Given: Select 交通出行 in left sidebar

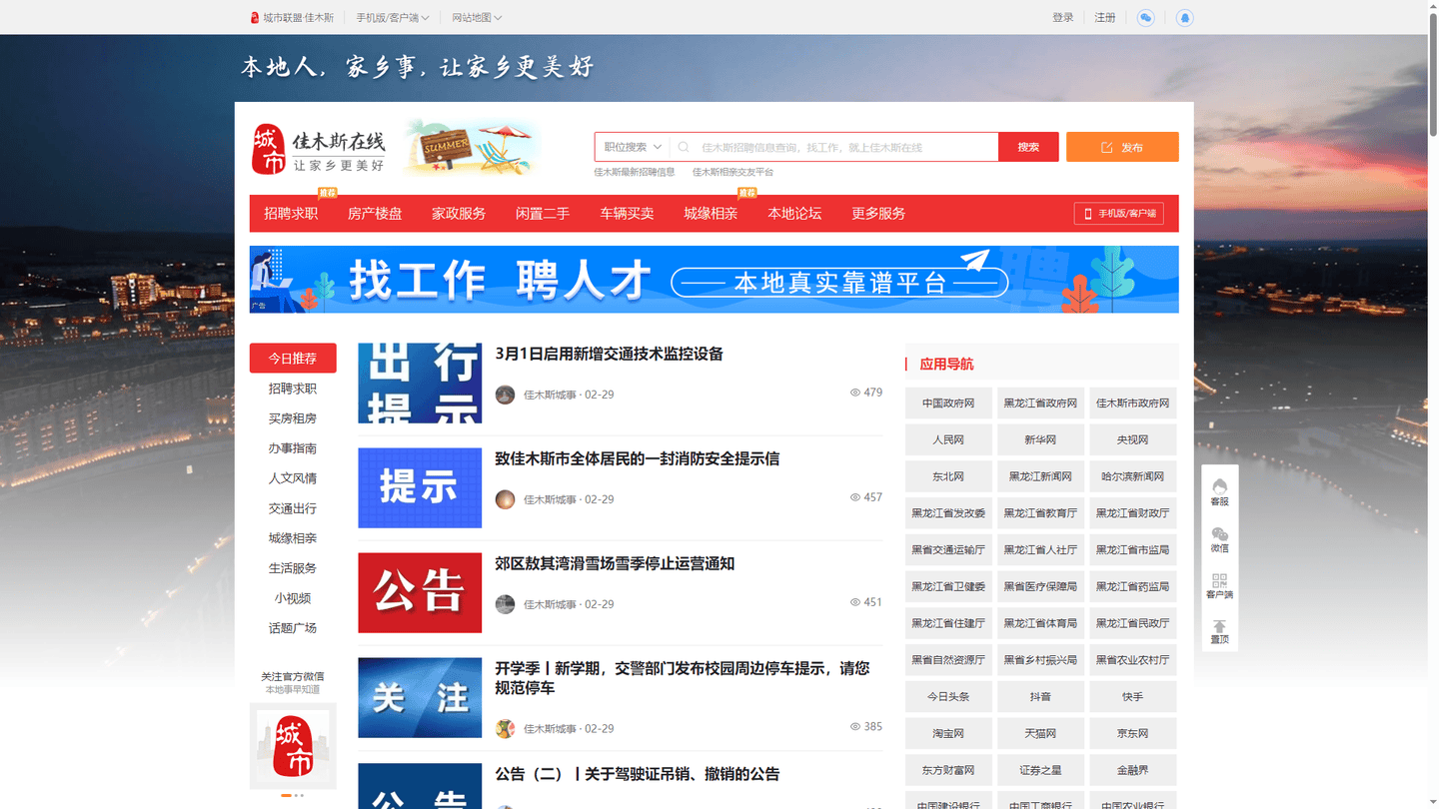Looking at the screenshot, I should pos(293,508).
